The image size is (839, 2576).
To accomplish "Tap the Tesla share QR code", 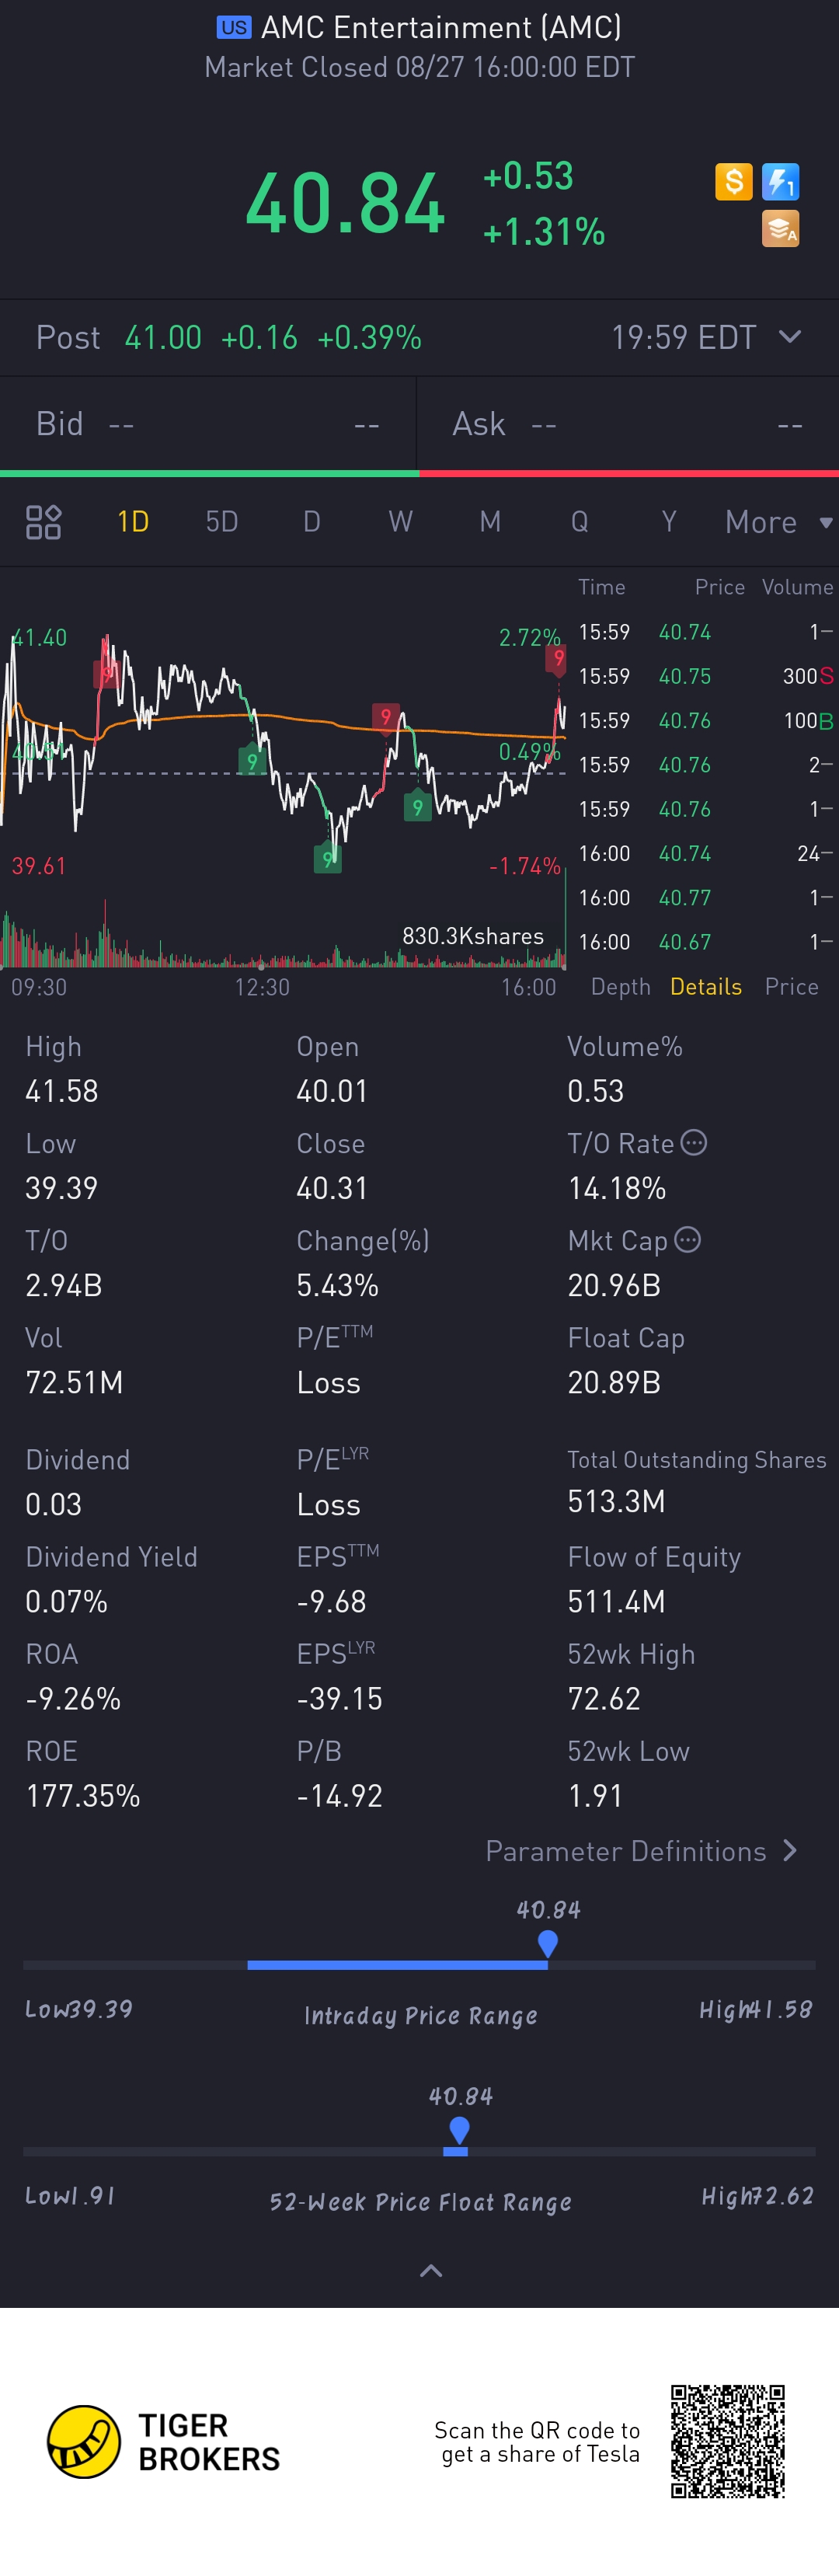I will point(728,2441).
